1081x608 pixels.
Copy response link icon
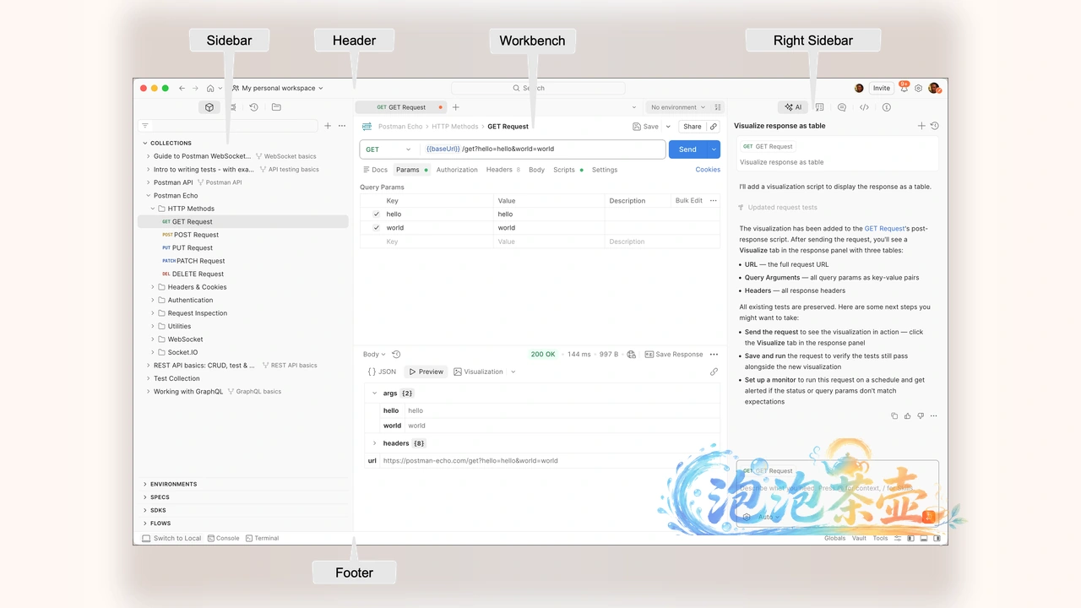point(714,372)
